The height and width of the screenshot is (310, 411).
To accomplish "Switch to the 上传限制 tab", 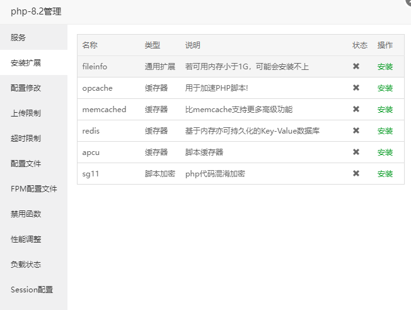I will coord(33,113).
